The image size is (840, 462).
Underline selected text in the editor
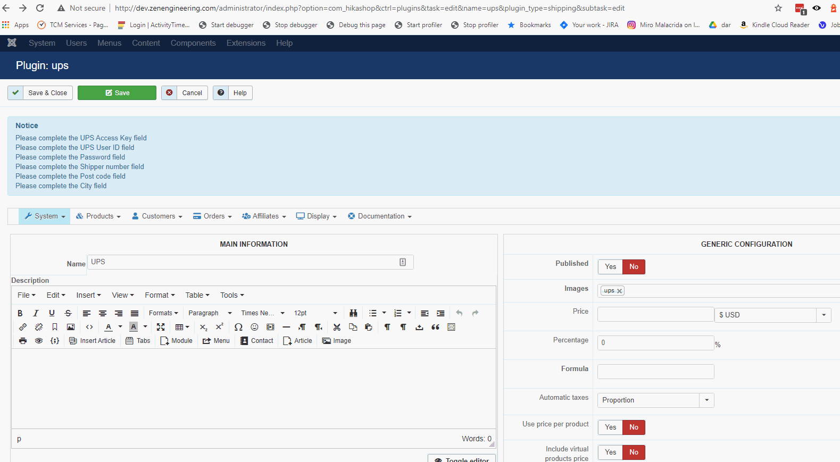(52, 313)
